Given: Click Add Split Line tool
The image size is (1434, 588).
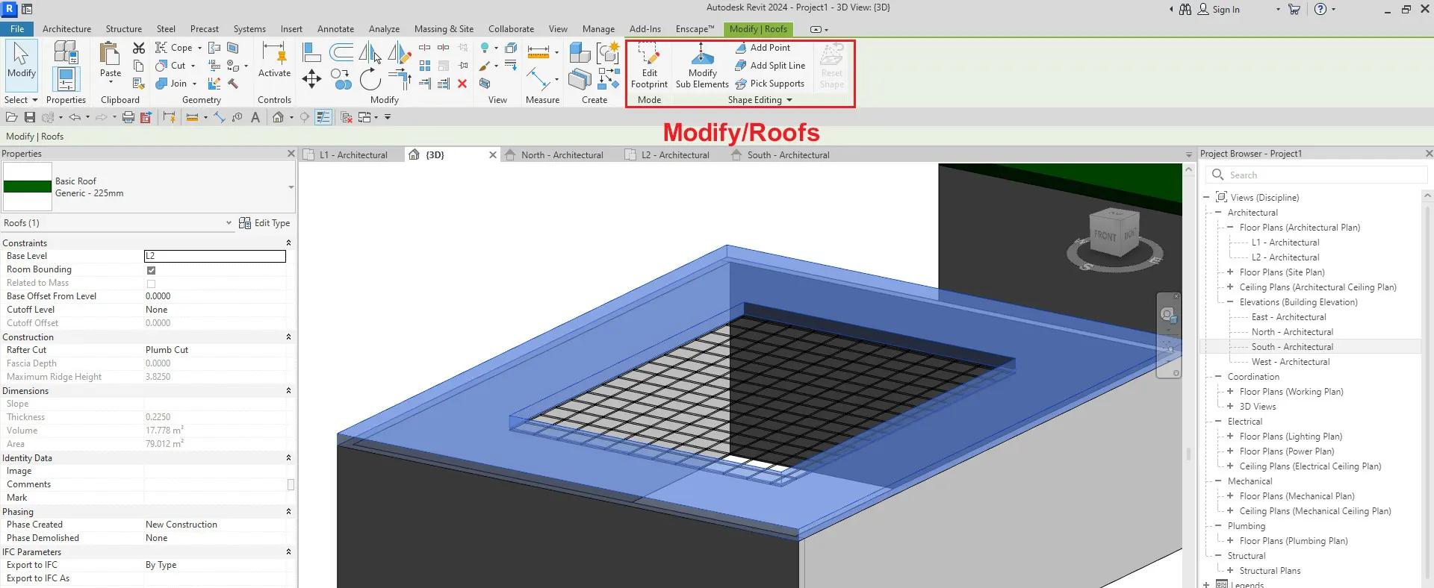Looking at the screenshot, I should (770, 66).
